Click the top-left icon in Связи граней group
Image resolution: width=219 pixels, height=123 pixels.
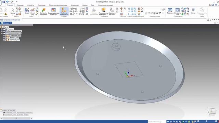coord(129,9)
